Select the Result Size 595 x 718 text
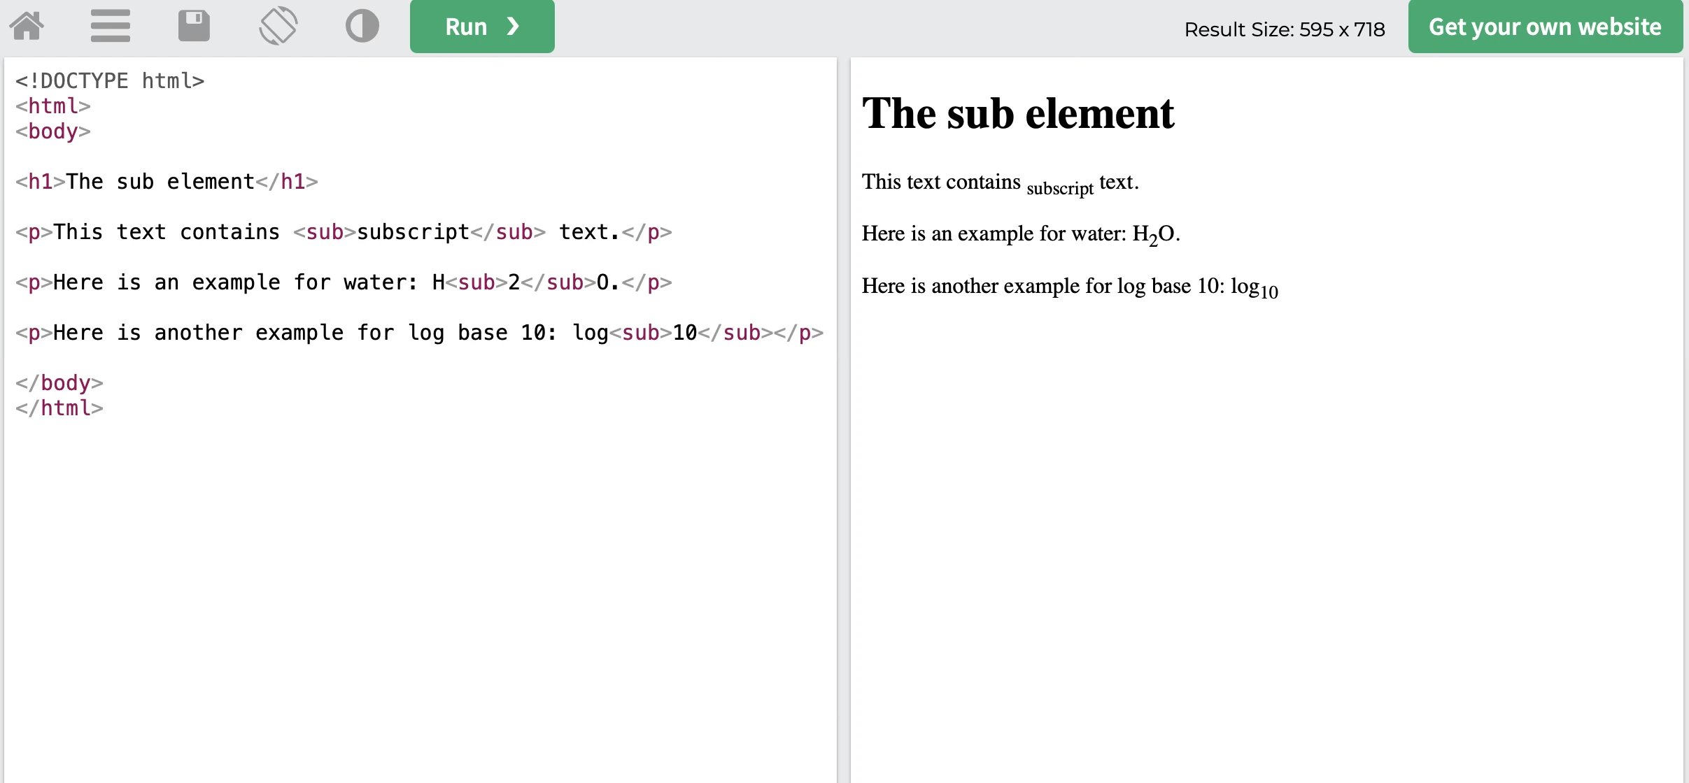The width and height of the screenshot is (1689, 783). tap(1285, 29)
